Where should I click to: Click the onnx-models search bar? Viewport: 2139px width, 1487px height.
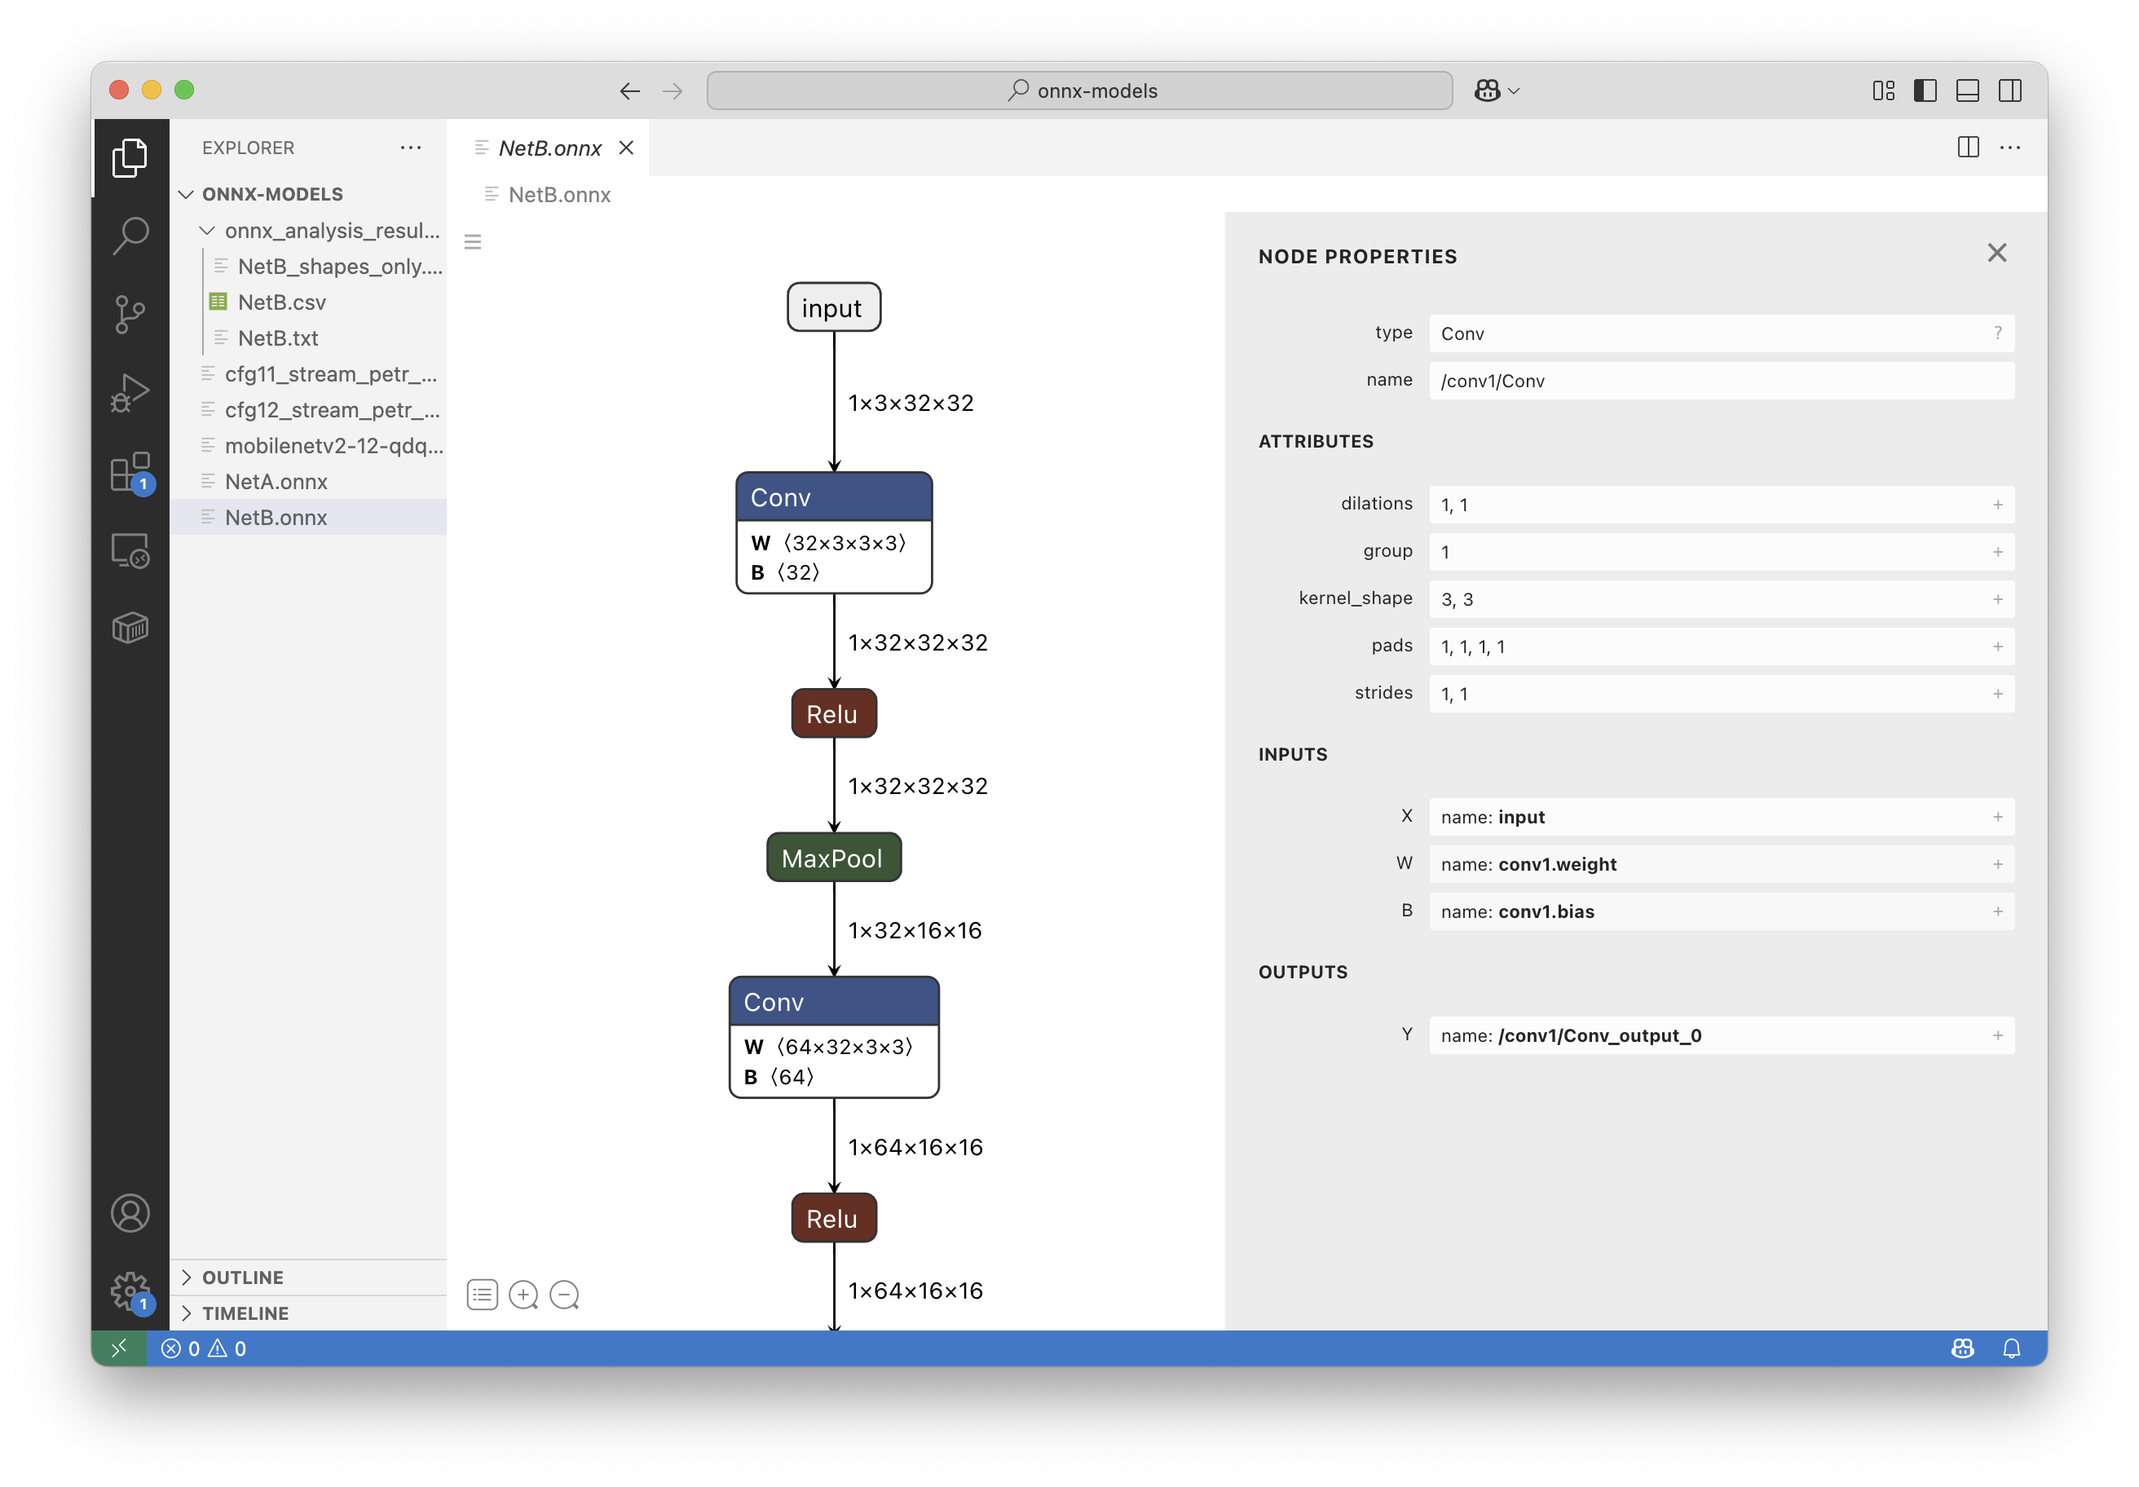1078,90
